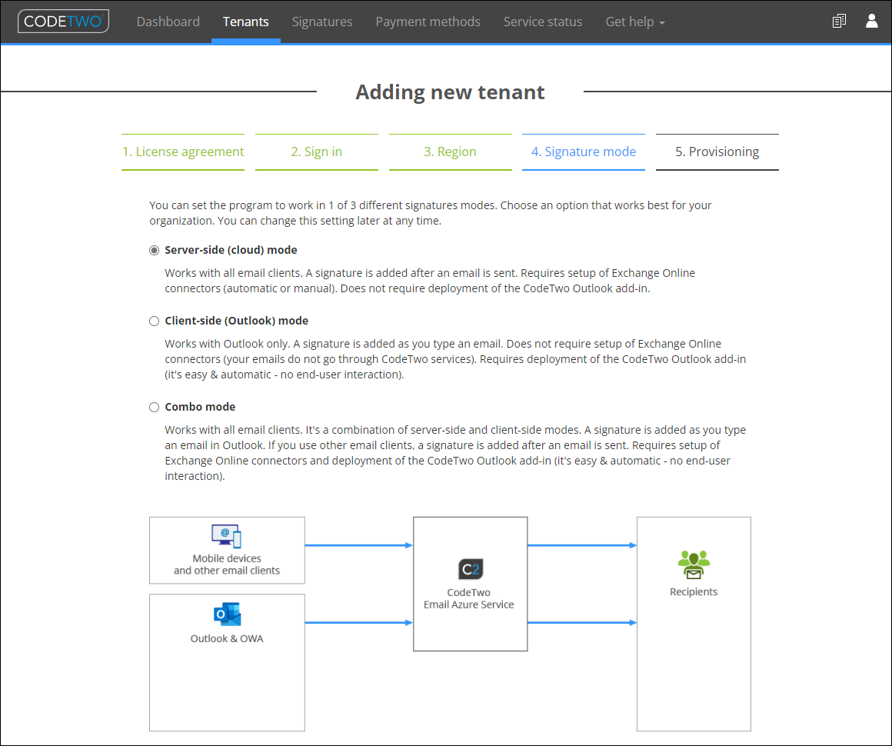Click the Outlook & OWA icon
892x746 pixels.
coord(227,614)
